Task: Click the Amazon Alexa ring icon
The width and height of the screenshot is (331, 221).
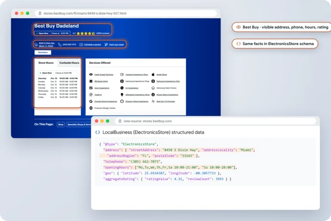Action: pos(122,101)
